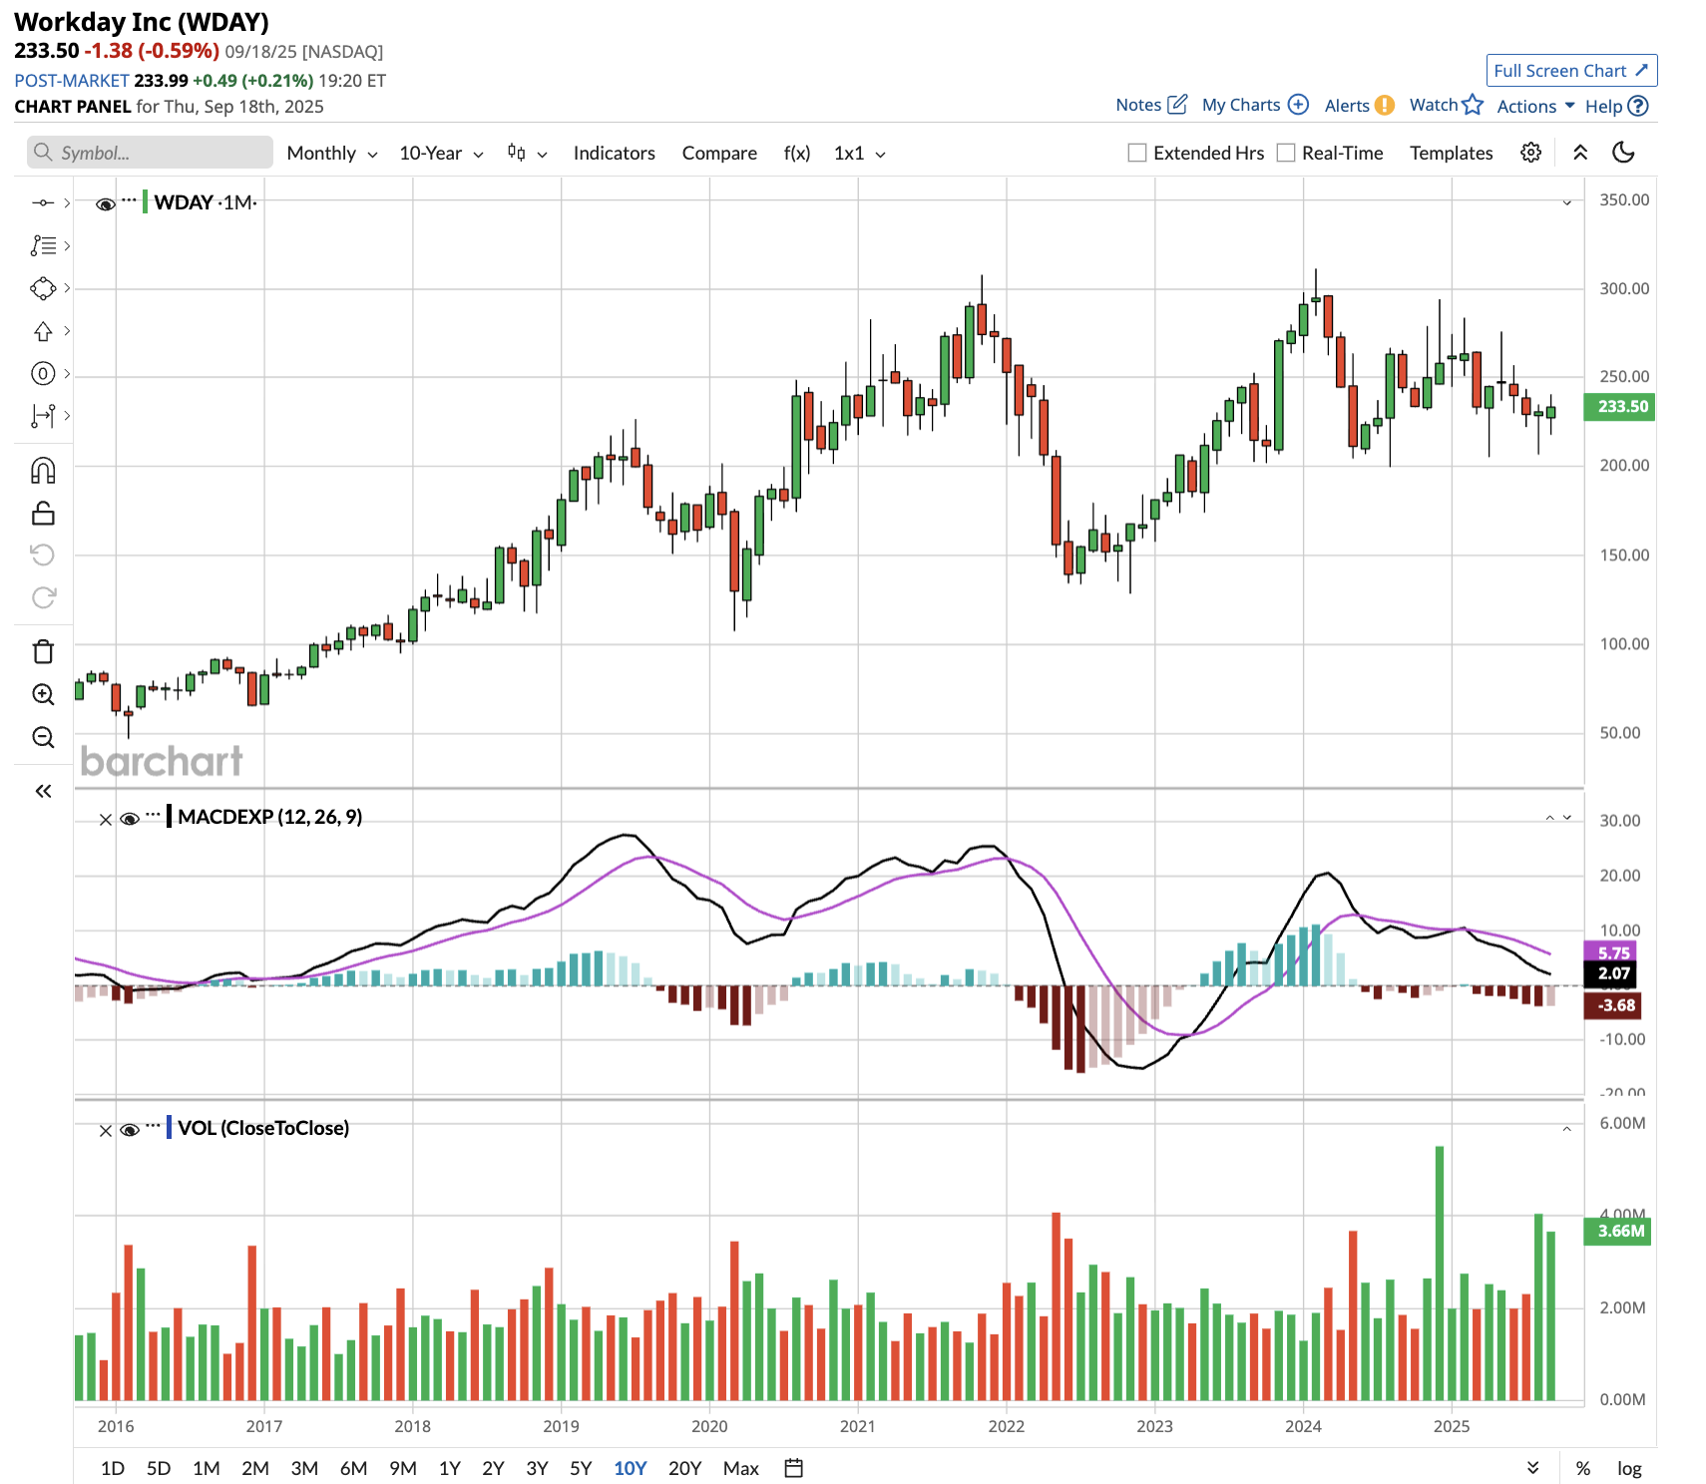Open the circled zero Fibonacci tool

coord(43,374)
